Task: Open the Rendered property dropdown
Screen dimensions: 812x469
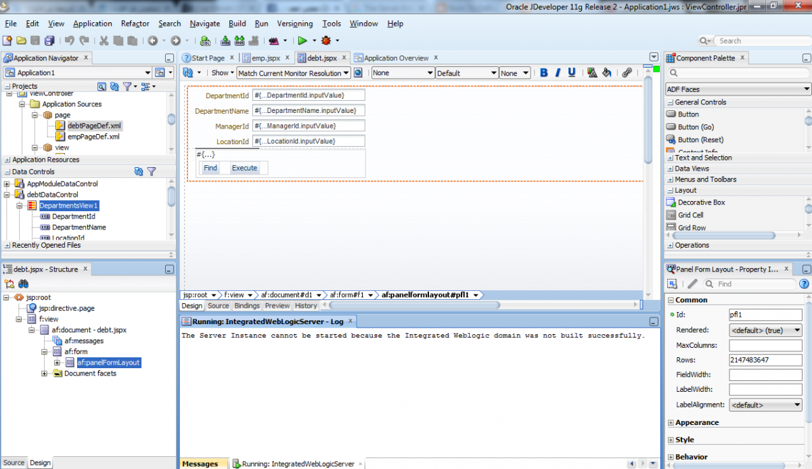Action: click(765, 331)
